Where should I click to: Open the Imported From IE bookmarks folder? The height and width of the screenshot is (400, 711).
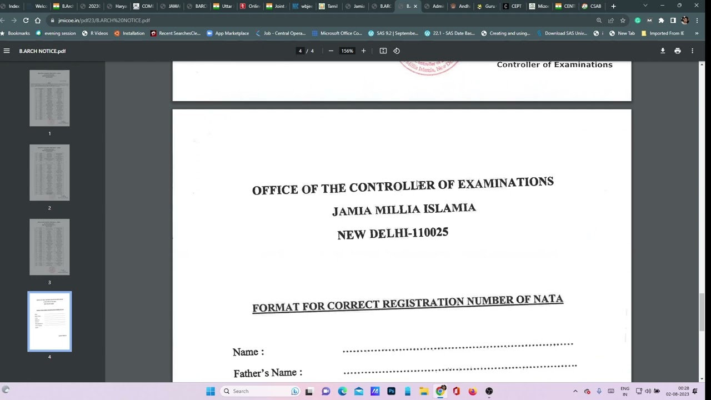(663, 33)
